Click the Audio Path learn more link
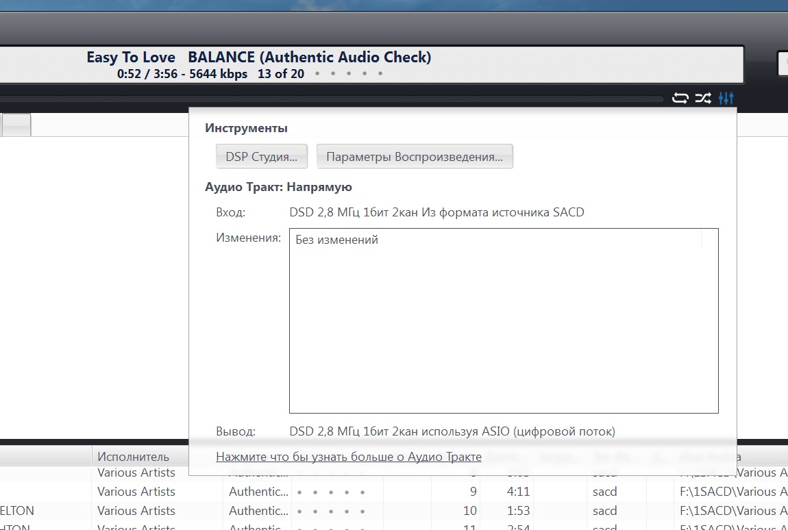788x530 pixels. point(348,457)
